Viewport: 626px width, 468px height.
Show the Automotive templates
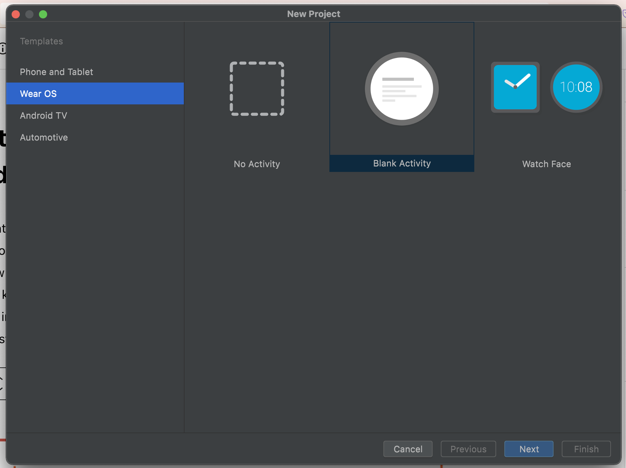[x=44, y=137]
